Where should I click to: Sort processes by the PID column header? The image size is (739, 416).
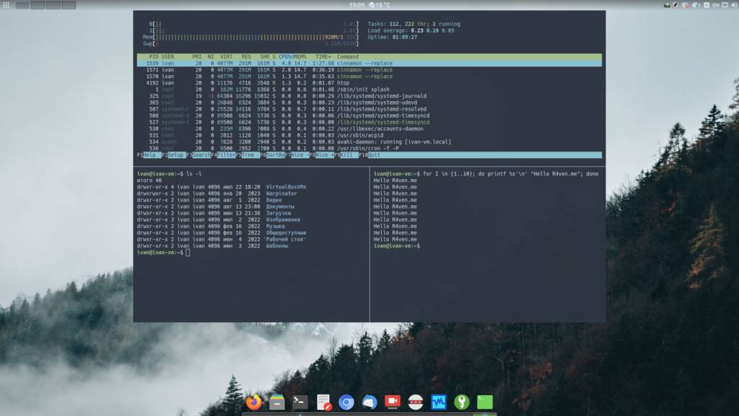[153, 56]
